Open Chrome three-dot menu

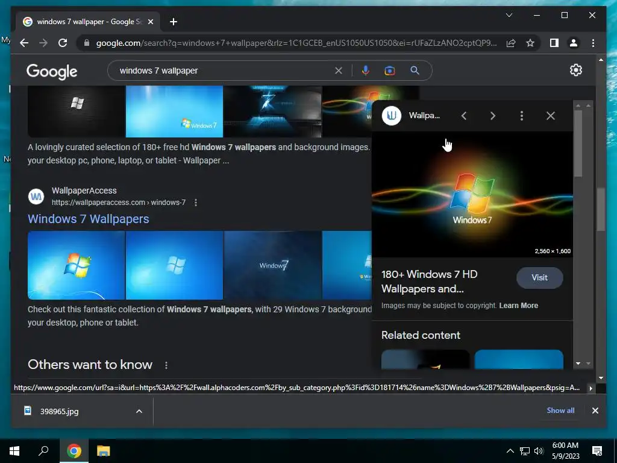(x=593, y=43)
